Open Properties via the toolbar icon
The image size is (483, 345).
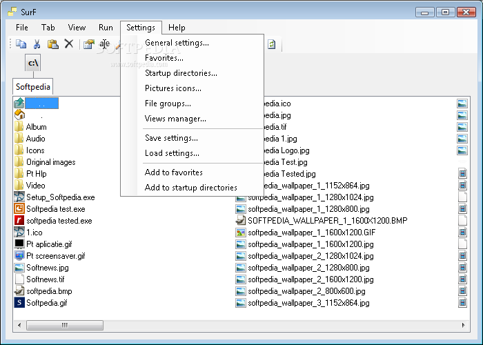[89, 44]
